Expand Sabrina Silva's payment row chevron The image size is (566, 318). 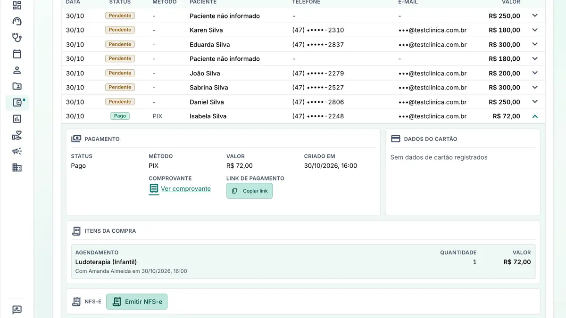535,87
